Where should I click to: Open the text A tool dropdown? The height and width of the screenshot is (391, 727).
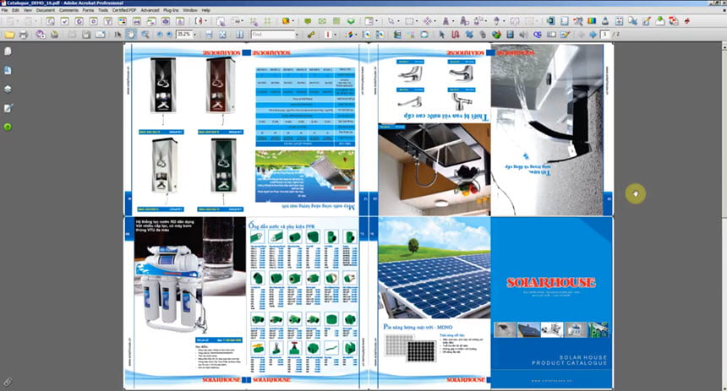(452, 21)
